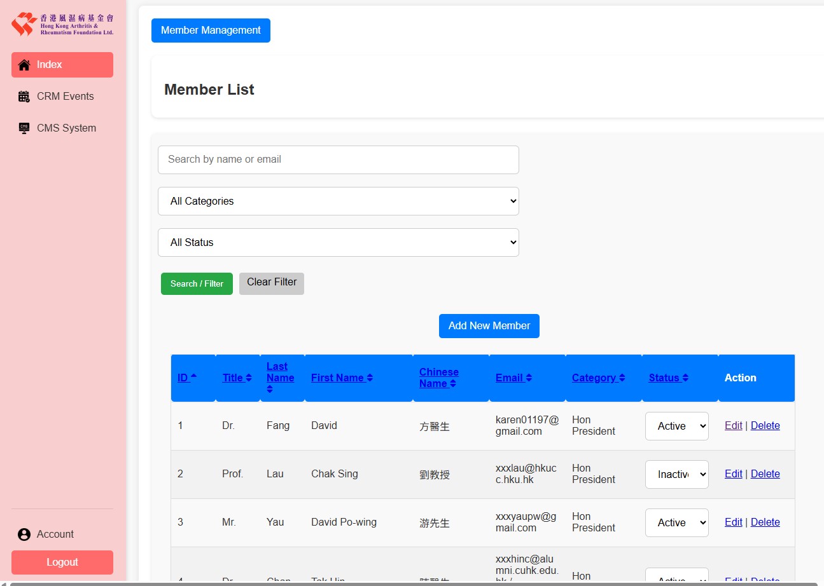Image resolution: width=824 pixels, height=586 pixels.
Task: Click the Hong Kong Arthritis Foundation logo
Action: pos(62,24)
